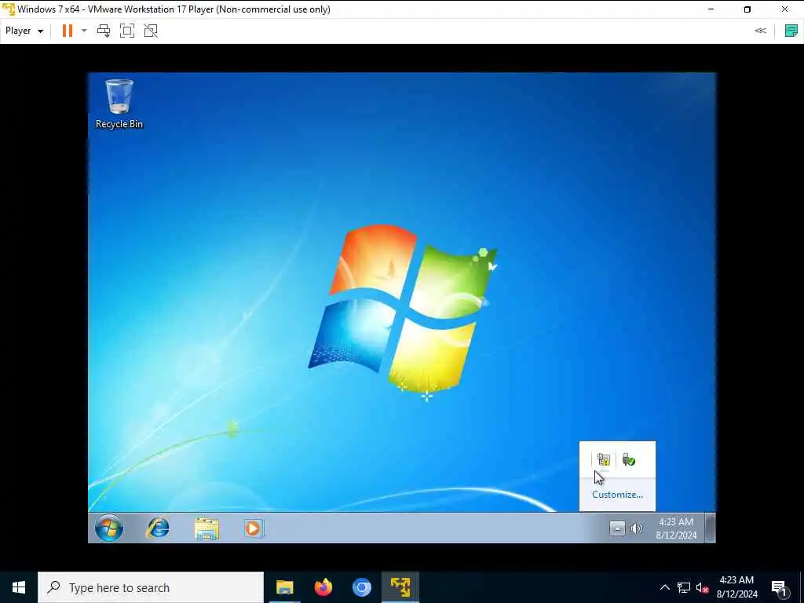Launch Internet Explorer from Windows 7 taskbar
This screenshot has width=804, height=603.
pos(157,528)
